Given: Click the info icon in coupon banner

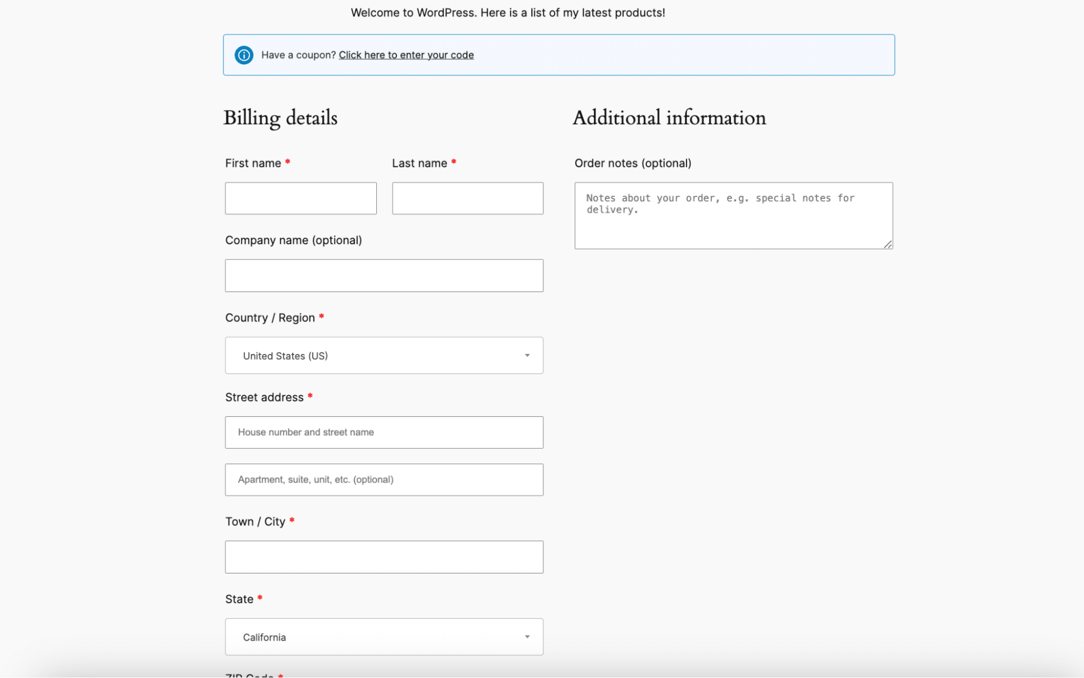Looking at the screenshot, I should (243, 55).
